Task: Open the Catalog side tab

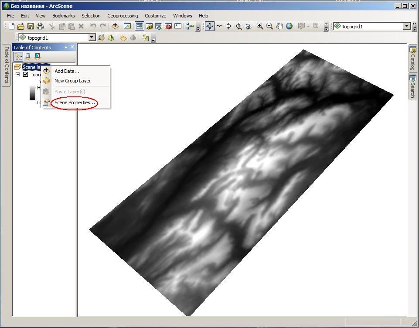Action: tap(413, 59)
